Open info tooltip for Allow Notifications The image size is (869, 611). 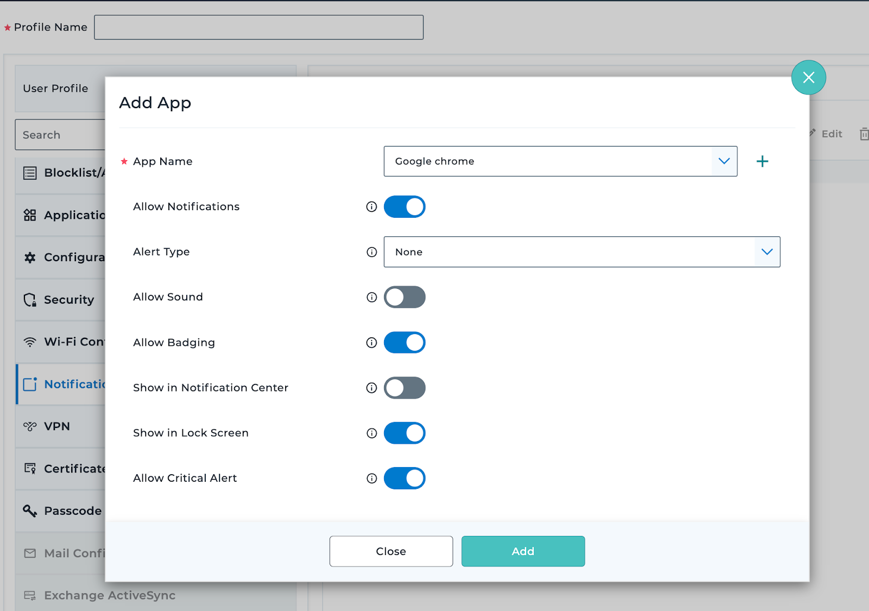coord(371,206)
